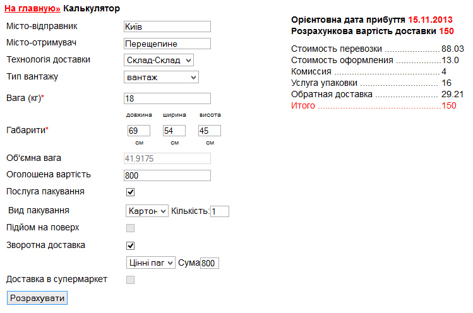The width and height of the screenshot is (473, 313).
Task: Click the Об'ємна вага field
Action: pos(167,158)
